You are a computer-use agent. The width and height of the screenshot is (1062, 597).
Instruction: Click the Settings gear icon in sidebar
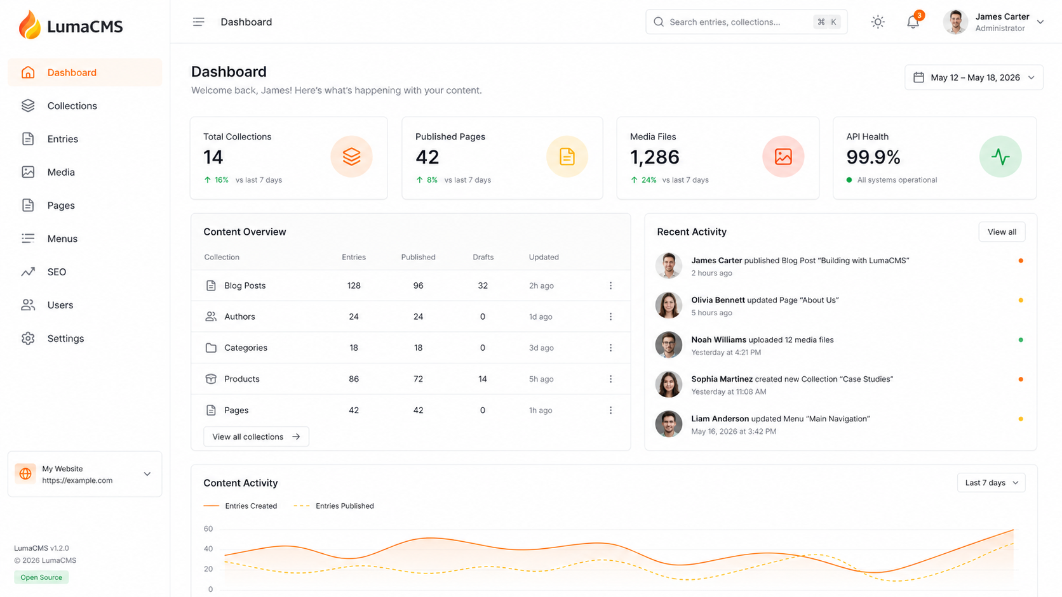tap(28, 338)
